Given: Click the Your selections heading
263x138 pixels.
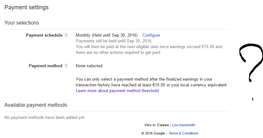Looking at the screenshot, I should point(22,23).
